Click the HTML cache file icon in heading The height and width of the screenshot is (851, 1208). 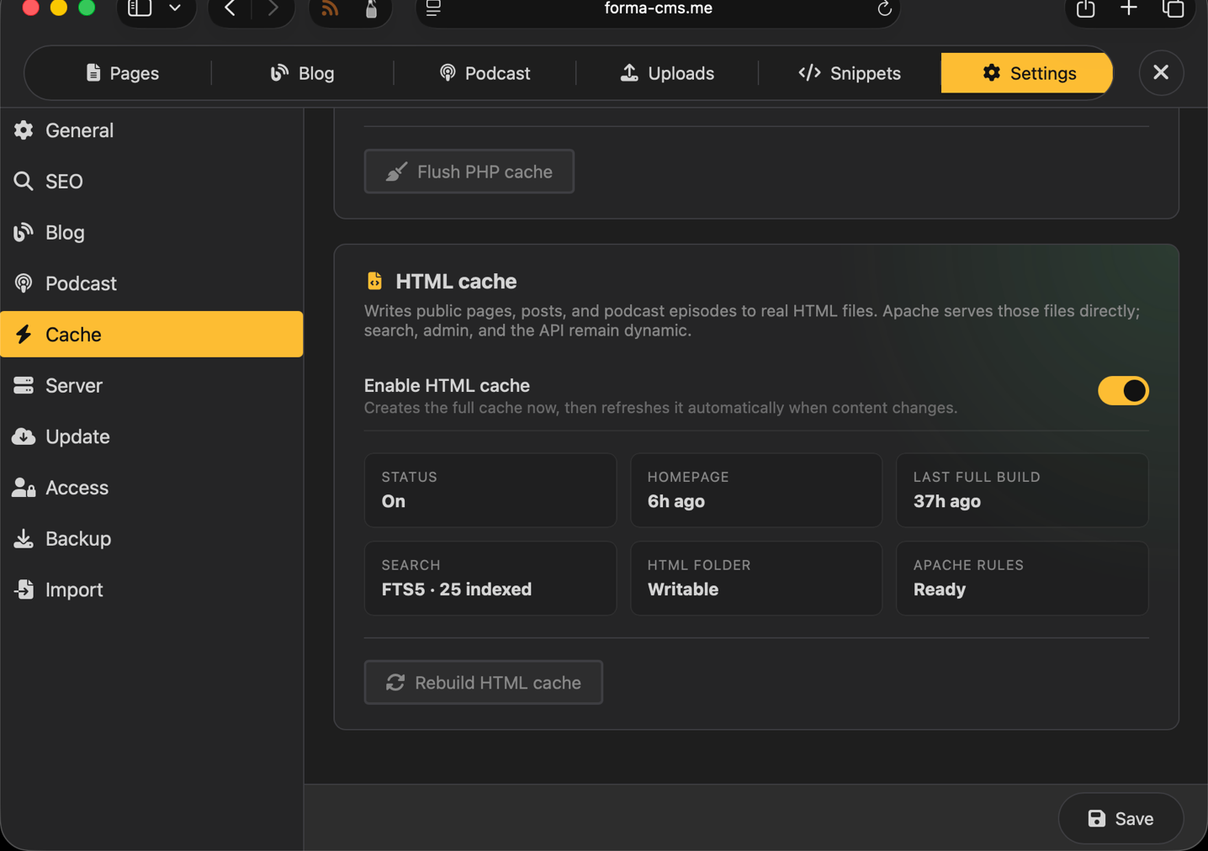(x=374, y=281)
